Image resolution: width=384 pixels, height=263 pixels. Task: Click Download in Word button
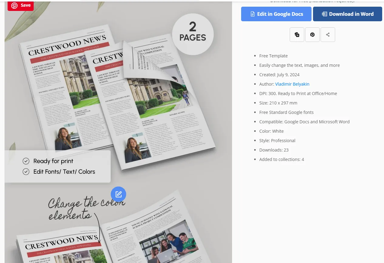click(348, 14)
